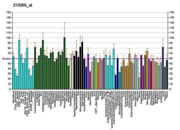180x130 pixels.
Task: Click the purple Median label on the left
Action: pyautogui.click(x=6, y=59)
